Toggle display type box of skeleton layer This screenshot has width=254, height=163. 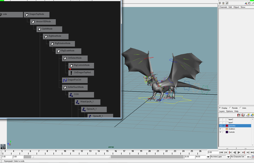click(x=224, y=129)
